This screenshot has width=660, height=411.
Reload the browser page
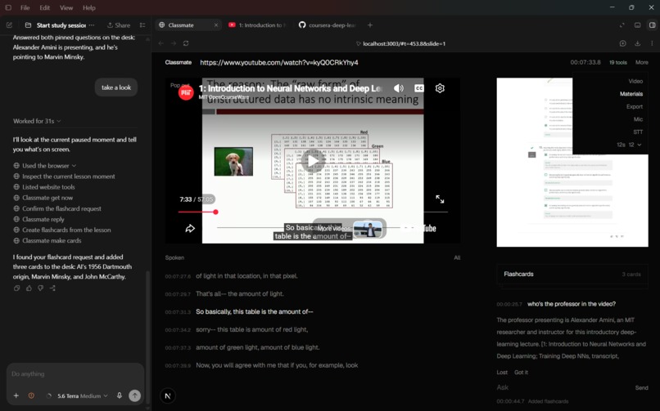[x=186, y=43]
